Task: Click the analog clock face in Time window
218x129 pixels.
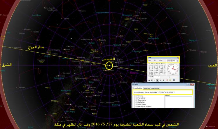Action: [x=173, y=69]
